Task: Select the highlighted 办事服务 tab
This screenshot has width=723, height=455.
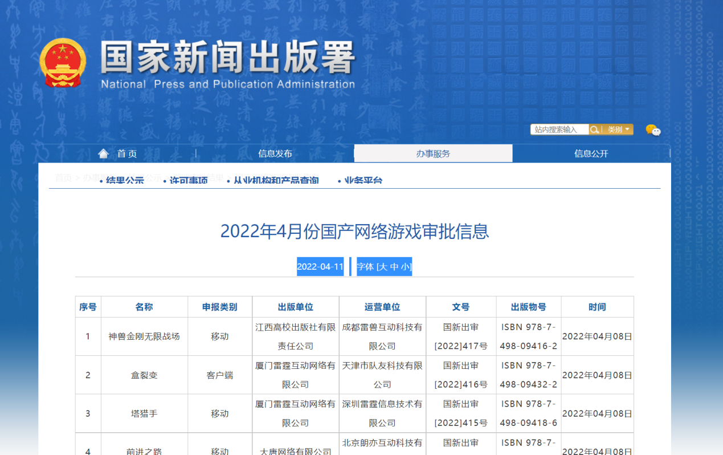Action: (433, 153)
